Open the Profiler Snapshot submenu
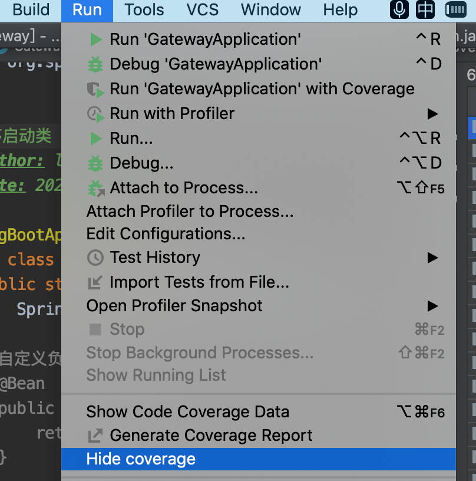This screenshot has width=476, height=481. 433,306
